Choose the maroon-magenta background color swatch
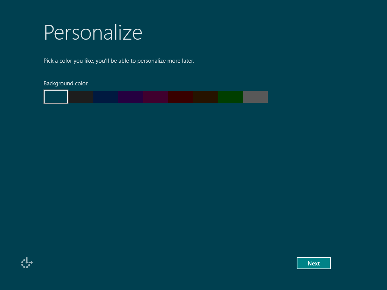387x290 pixels. point(155,97)
